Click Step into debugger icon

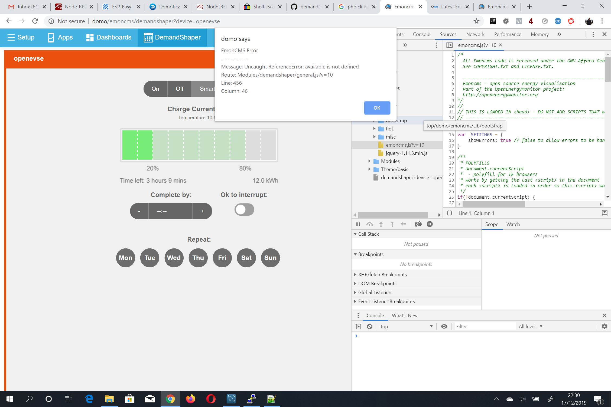tap(381, 224)
